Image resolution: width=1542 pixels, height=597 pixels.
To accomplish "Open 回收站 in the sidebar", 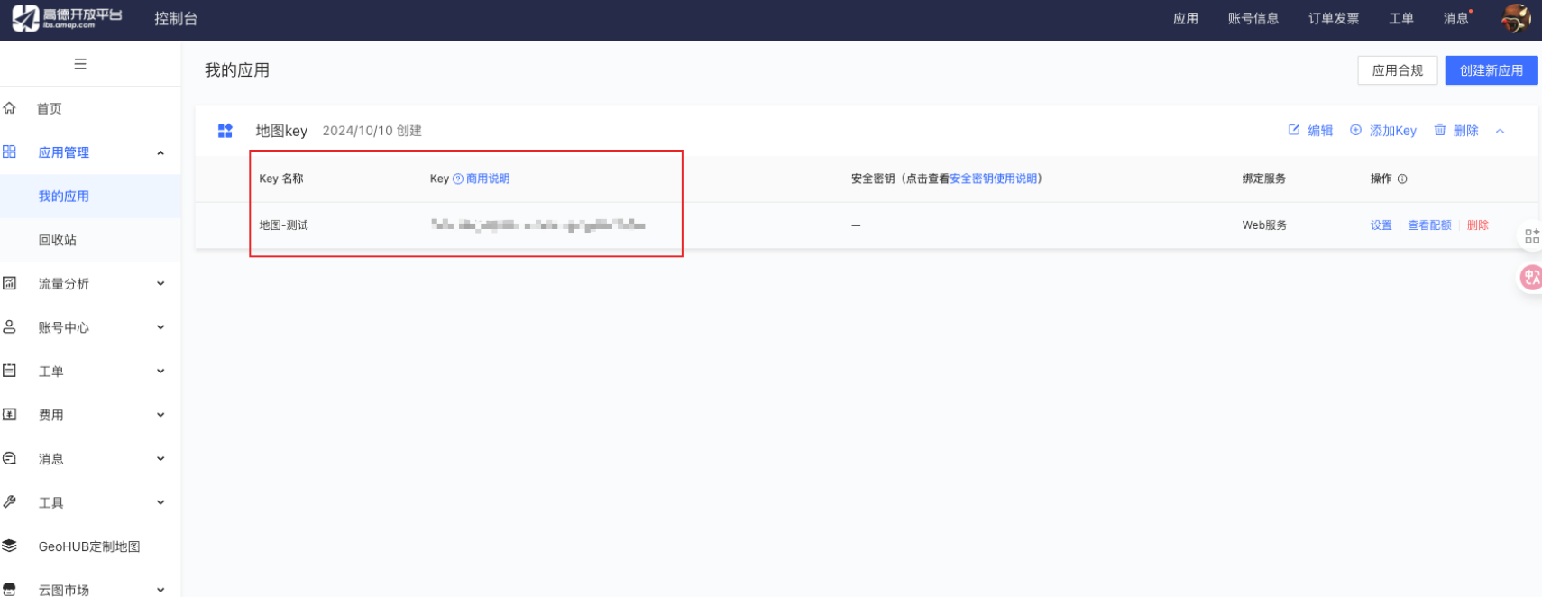I will pyautogui.click(x=58, y=240).
